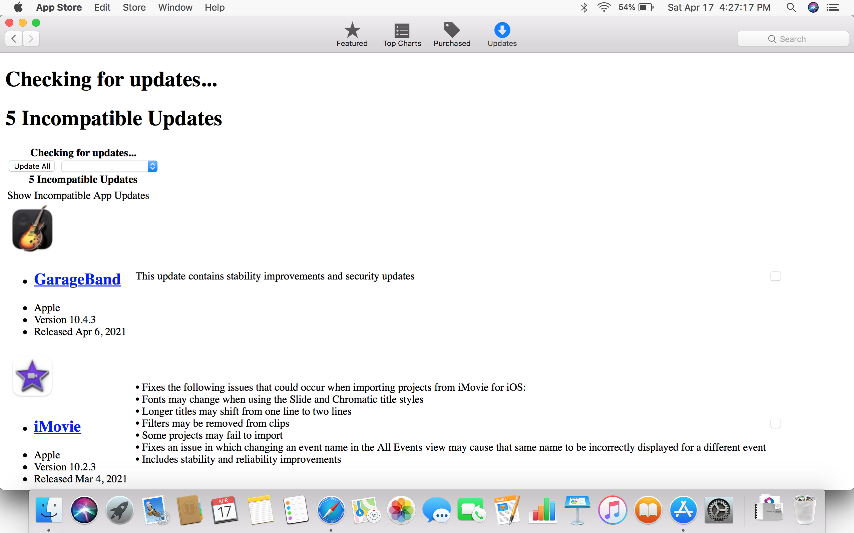Viewport: 854px width, 533px height.
Task: Click the GarageBand guitar app icon
Action: pos(32,229)
